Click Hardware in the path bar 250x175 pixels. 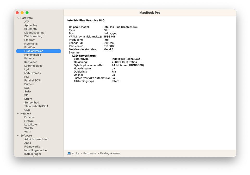89,153
